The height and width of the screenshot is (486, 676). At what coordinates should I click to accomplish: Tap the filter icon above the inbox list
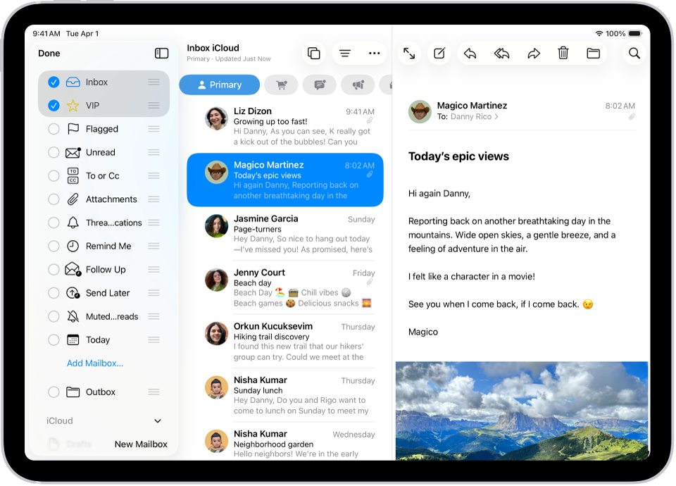point(344,53)
